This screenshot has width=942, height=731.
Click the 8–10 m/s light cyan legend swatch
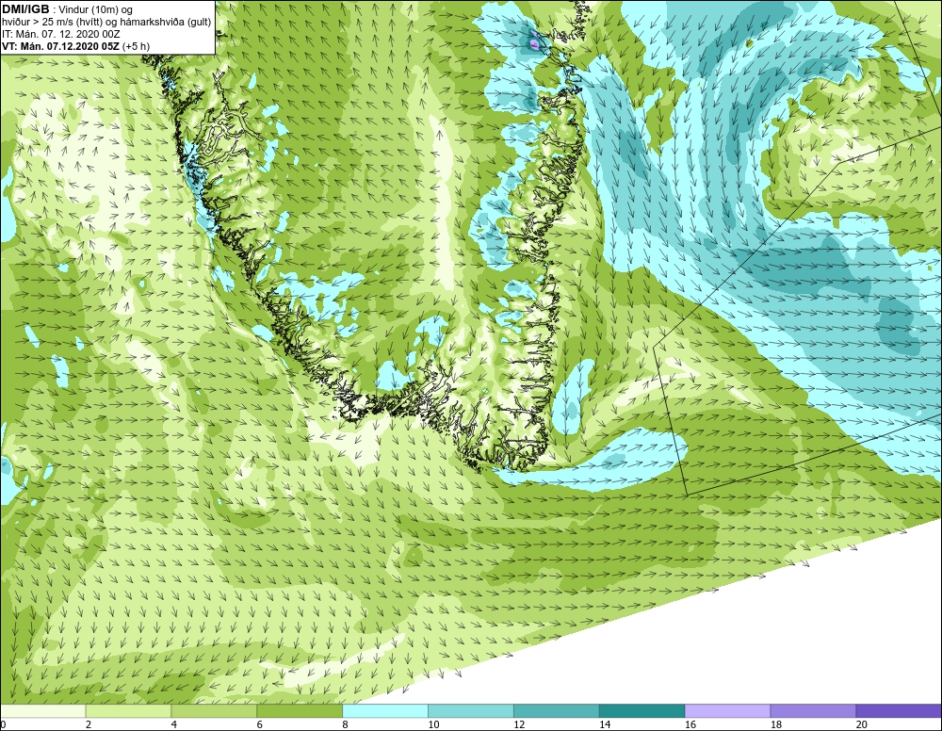(385, 711)
